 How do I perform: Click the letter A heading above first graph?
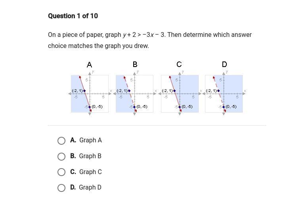tap(89, 64)
